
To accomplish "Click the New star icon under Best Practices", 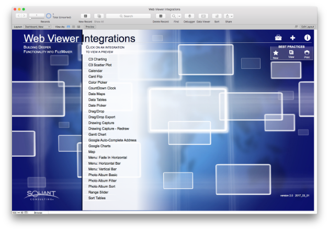I will pyautogui.click(x=276, y=53).
